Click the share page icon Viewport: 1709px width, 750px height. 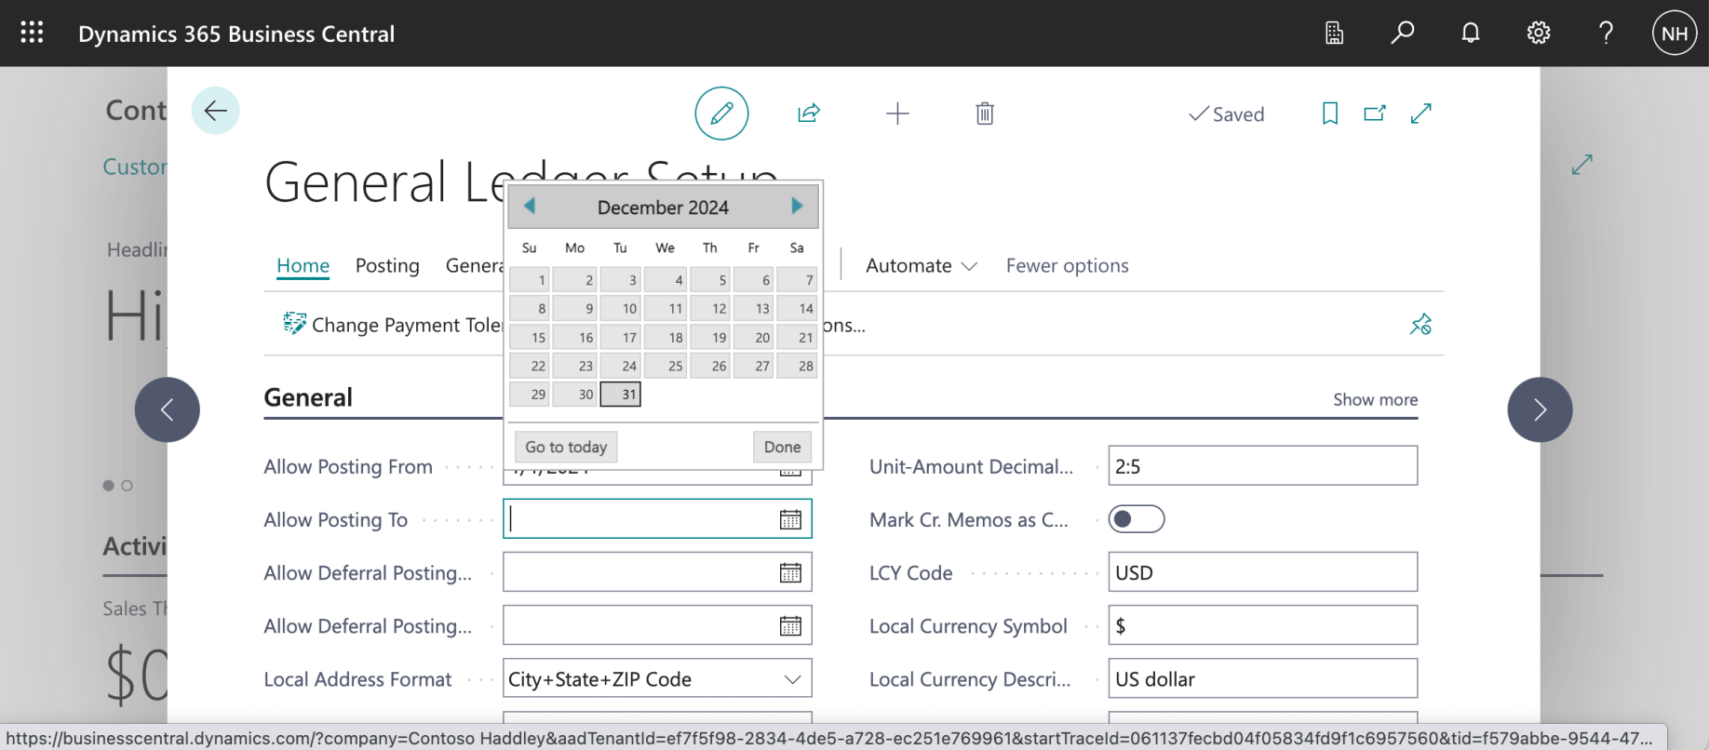pyautogui.click(x=808, y=114)
